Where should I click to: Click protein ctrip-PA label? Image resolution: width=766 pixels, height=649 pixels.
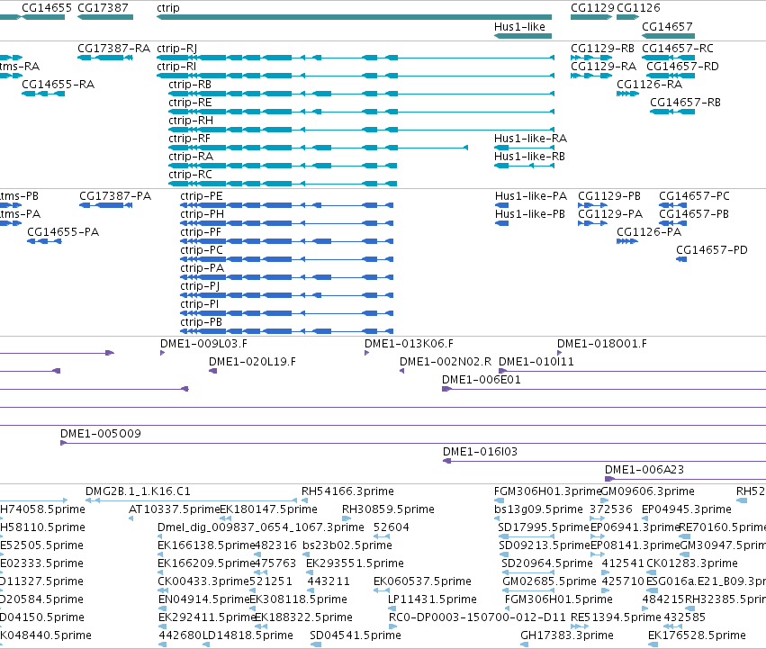coord(203,269)
